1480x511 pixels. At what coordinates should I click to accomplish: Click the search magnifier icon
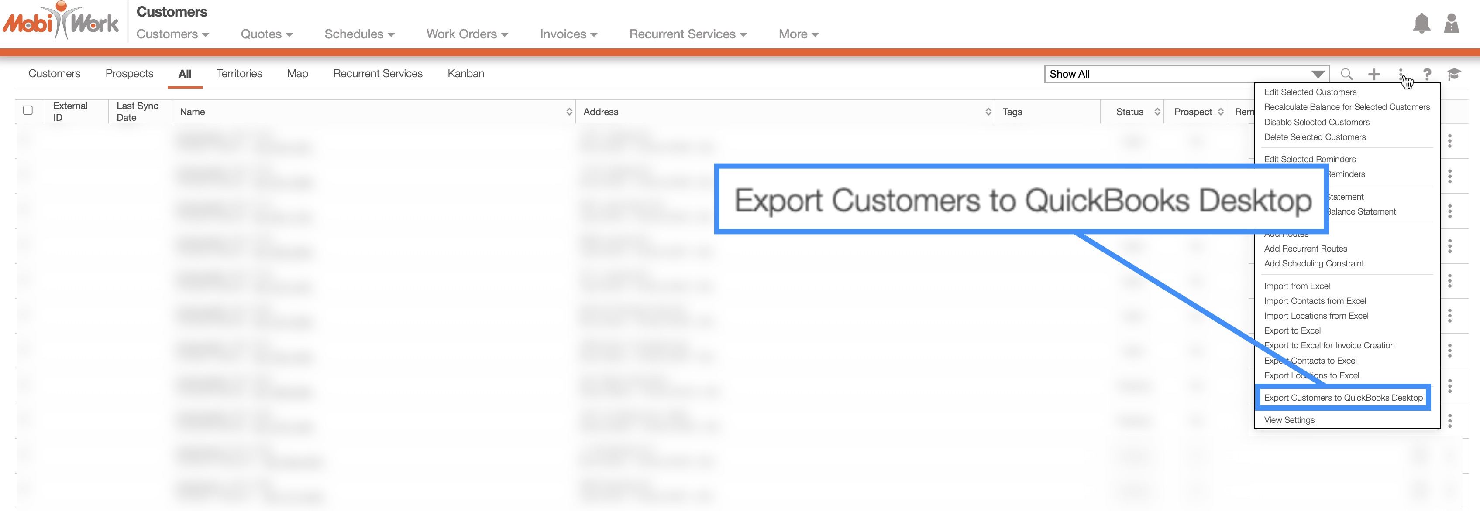coord(1346,74)
